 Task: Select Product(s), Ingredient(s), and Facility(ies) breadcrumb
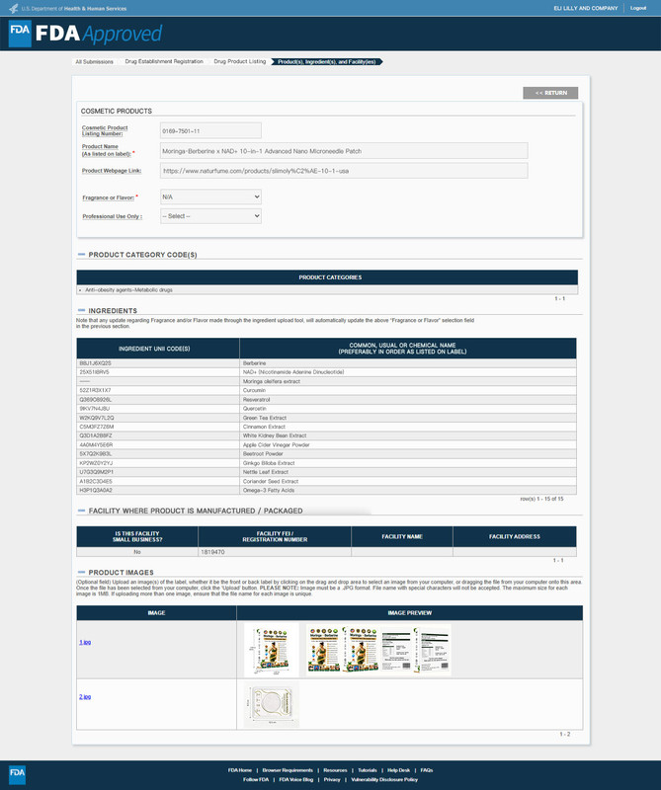pyautogui.click(x=327, y=61)
